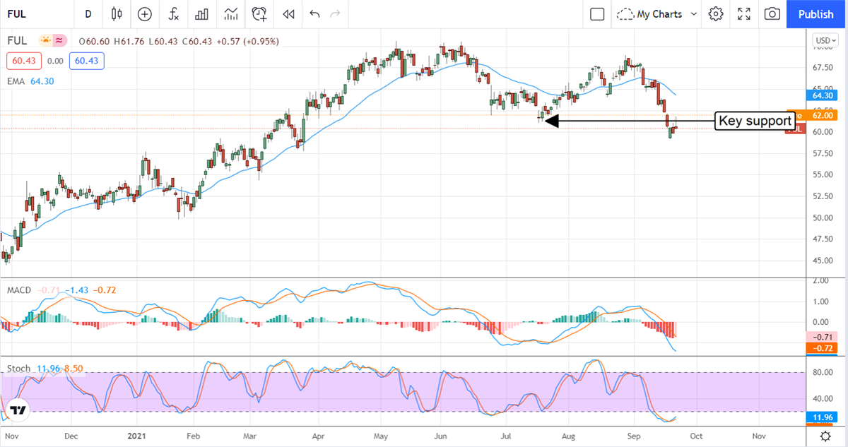This screenshot has width=848, height=447.
Task: Enter fullscreen mode
Action: (x=744, y=14)
